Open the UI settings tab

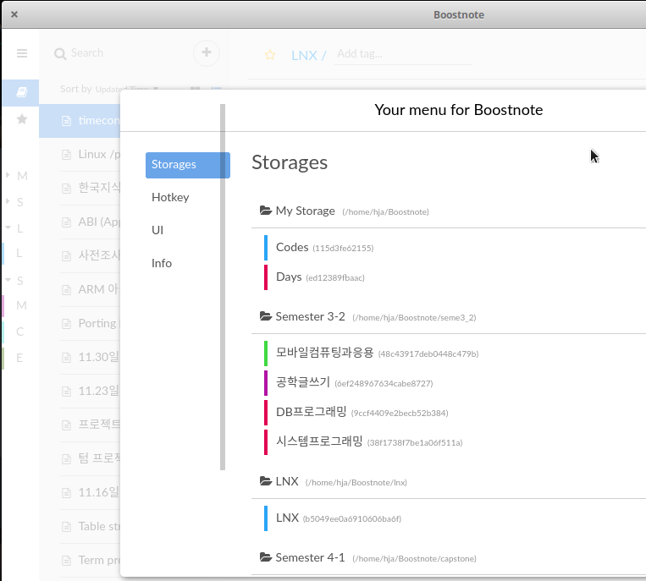157,230
